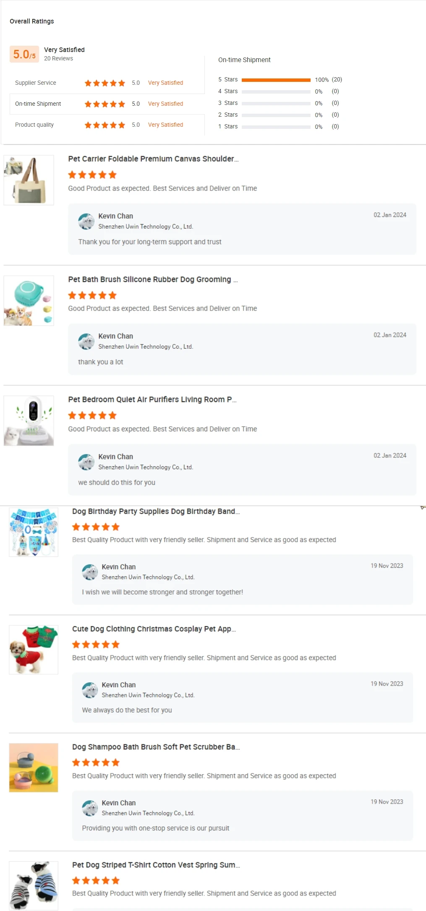Open the Dog Birthday Party Supplies thumbnail

(x=34, y=532)
